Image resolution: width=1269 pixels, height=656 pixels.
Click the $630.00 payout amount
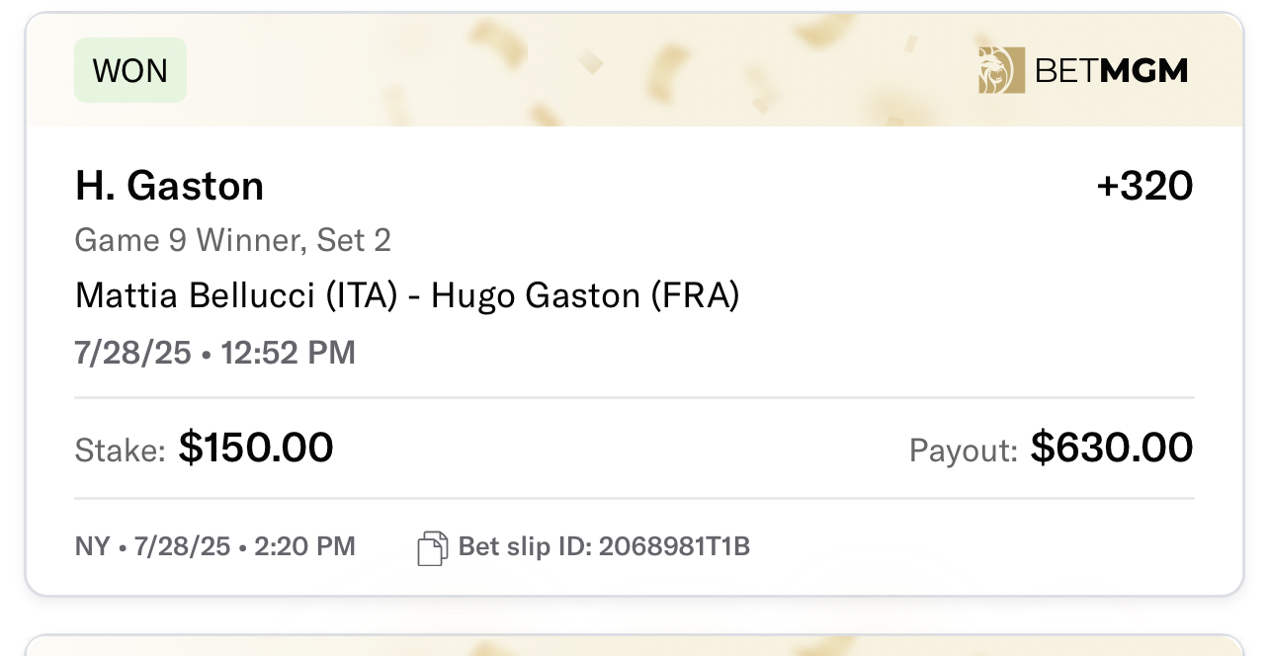coord(1112,449)
